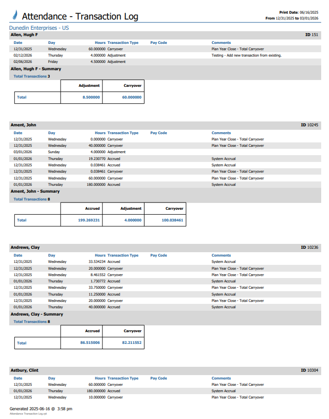The height and width of the screenshot is (419, 329).
Task: Click the Carryover total 100.038461
Action: (x=171, y=220)
